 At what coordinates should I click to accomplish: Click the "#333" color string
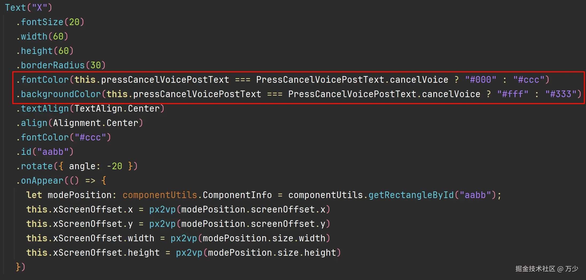[561, 94]
